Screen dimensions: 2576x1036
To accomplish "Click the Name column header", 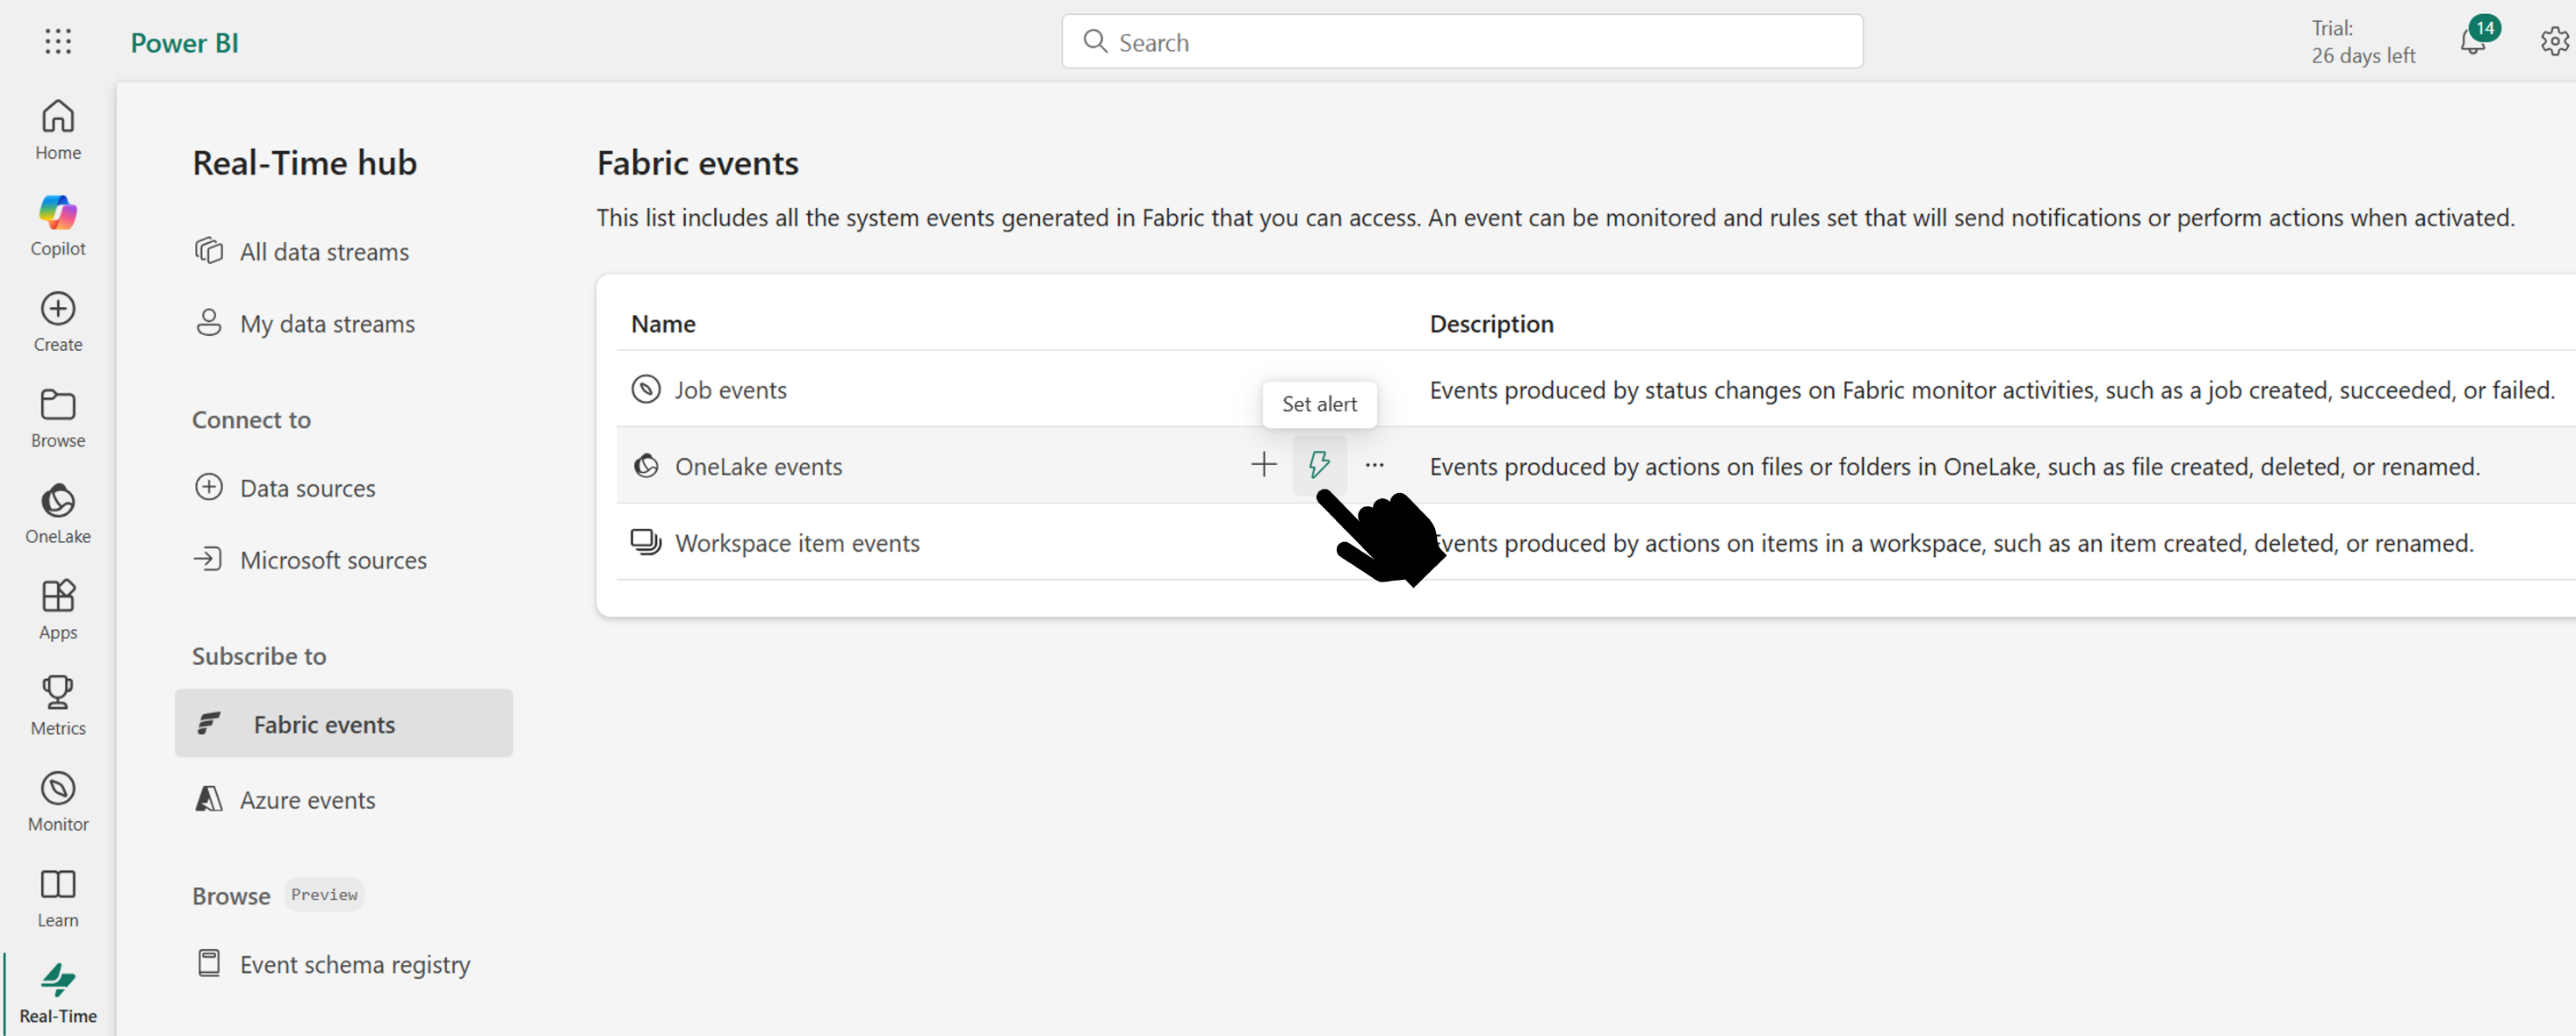I will [663, 324].
